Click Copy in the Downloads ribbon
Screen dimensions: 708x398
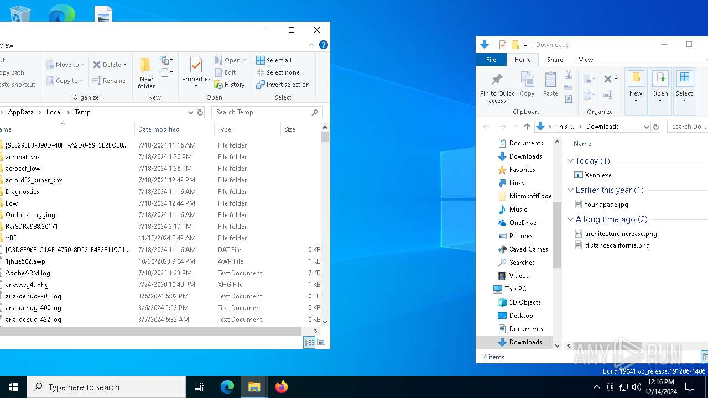point(528,85)
